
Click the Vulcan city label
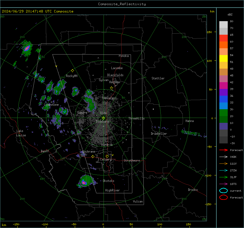138,201
